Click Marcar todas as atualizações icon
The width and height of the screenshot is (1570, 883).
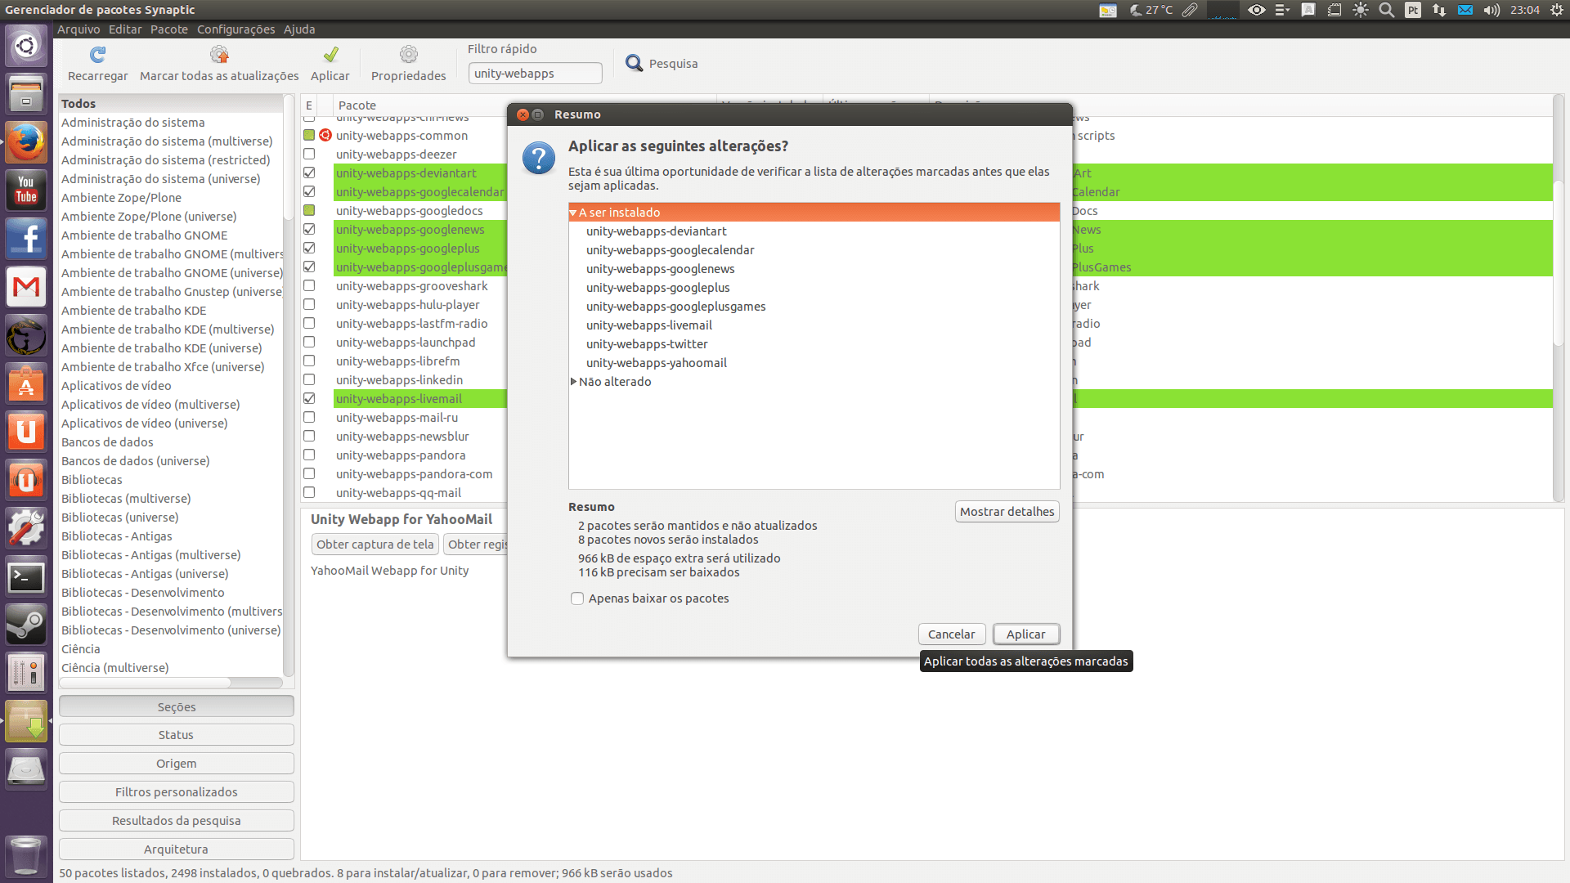219,55
